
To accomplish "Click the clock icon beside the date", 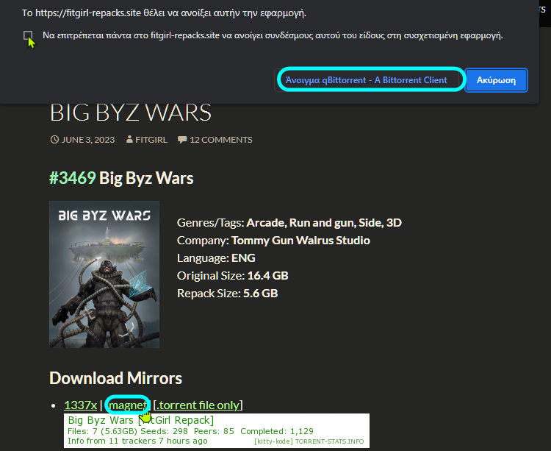I will 54,140.
